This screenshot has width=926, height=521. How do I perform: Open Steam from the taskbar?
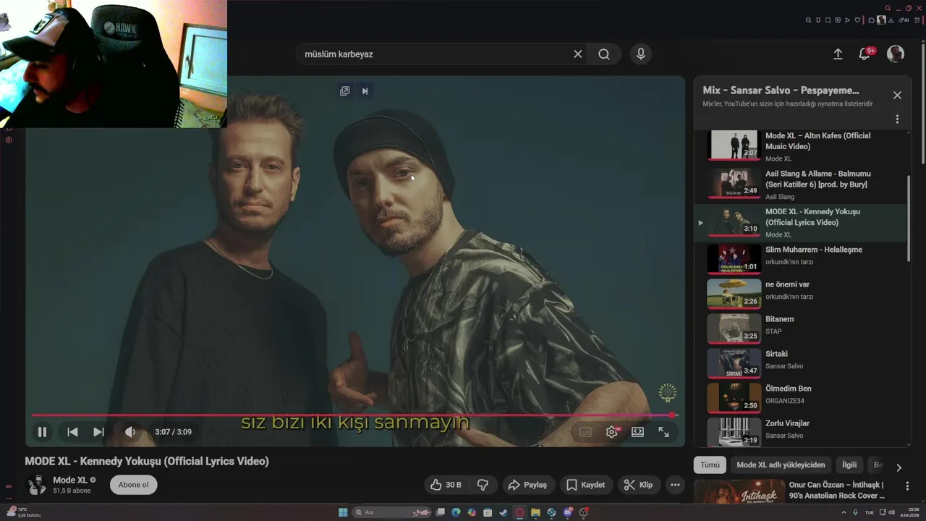pos(504,512)
